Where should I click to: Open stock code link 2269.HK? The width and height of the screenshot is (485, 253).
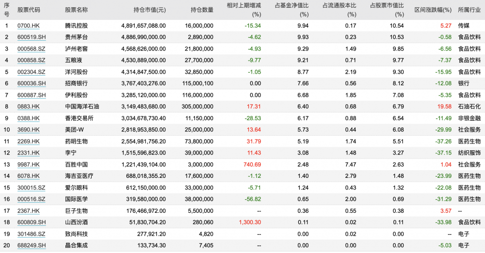(x=29, y=142)
